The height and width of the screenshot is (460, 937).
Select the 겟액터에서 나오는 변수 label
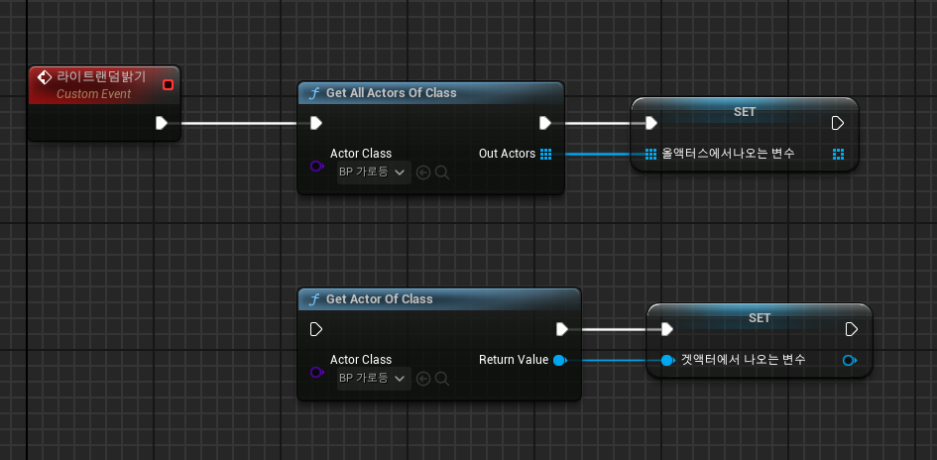(x=744, y=360)
